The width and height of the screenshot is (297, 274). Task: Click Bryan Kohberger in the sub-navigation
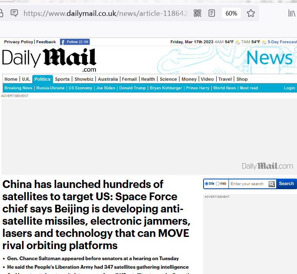coord(166,88)
